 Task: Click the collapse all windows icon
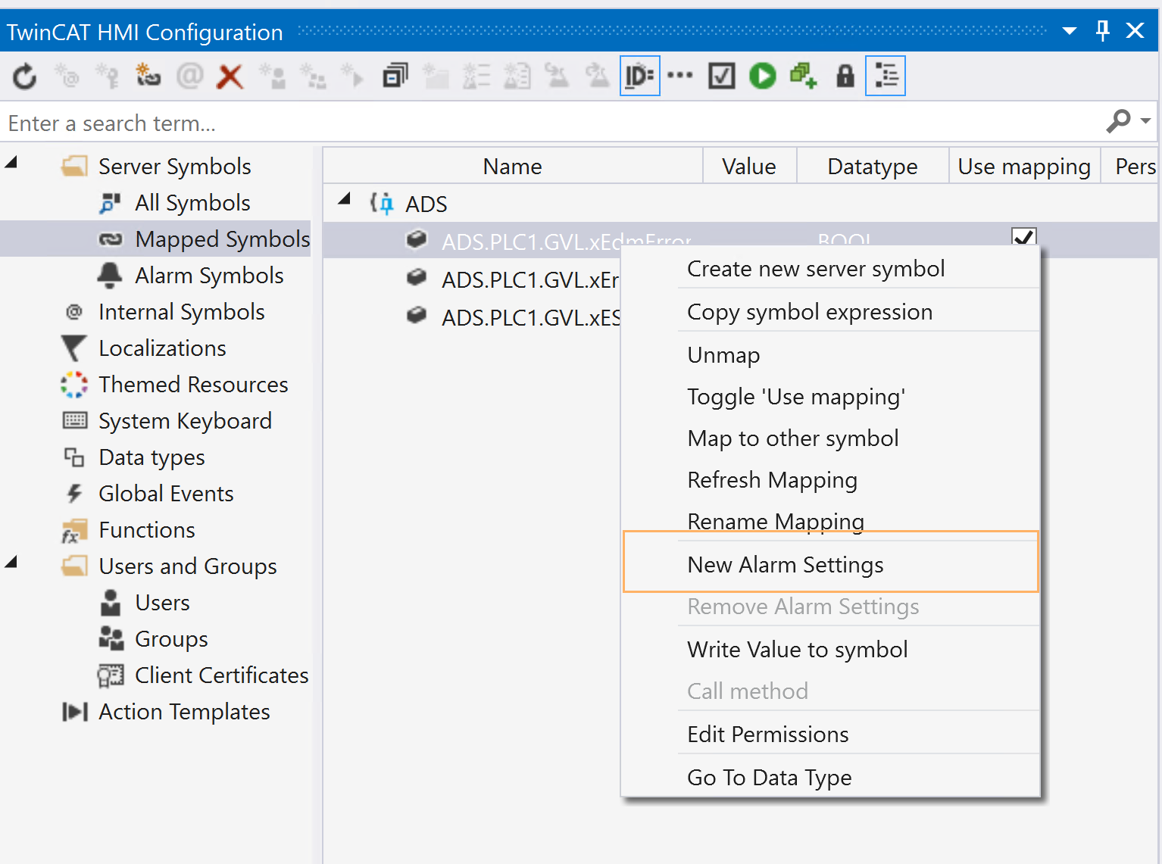tap(395, 76)
